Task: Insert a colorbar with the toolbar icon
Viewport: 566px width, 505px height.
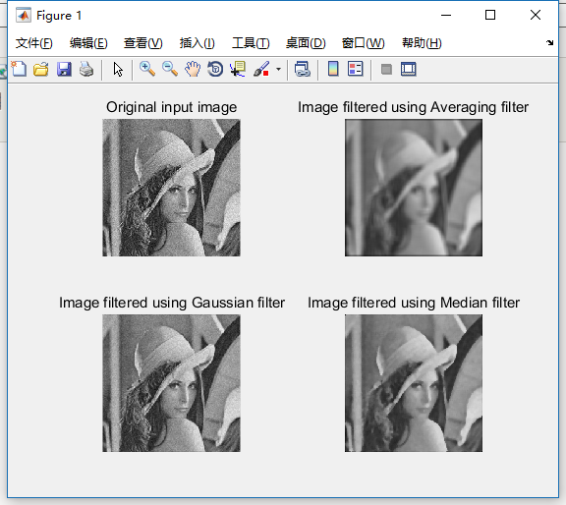Action: tap(333, 69)
